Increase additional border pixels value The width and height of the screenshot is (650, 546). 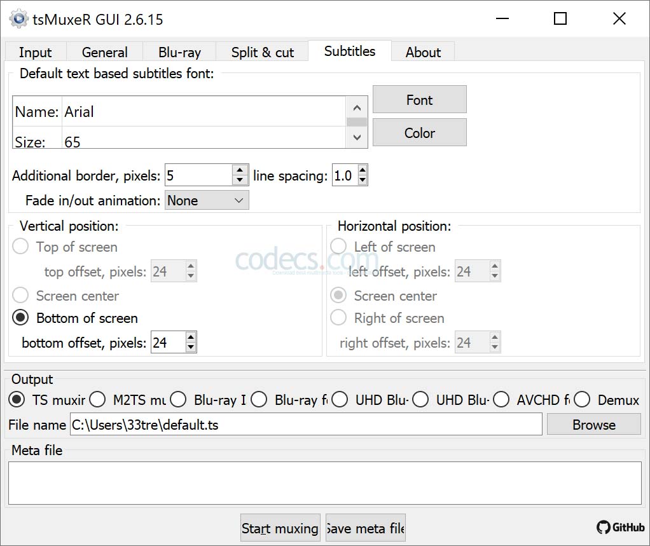point(240,170)
